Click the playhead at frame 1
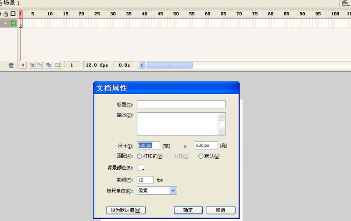This screenshot has height=221, width=351. pyautogui.click(x=21, y=14)
